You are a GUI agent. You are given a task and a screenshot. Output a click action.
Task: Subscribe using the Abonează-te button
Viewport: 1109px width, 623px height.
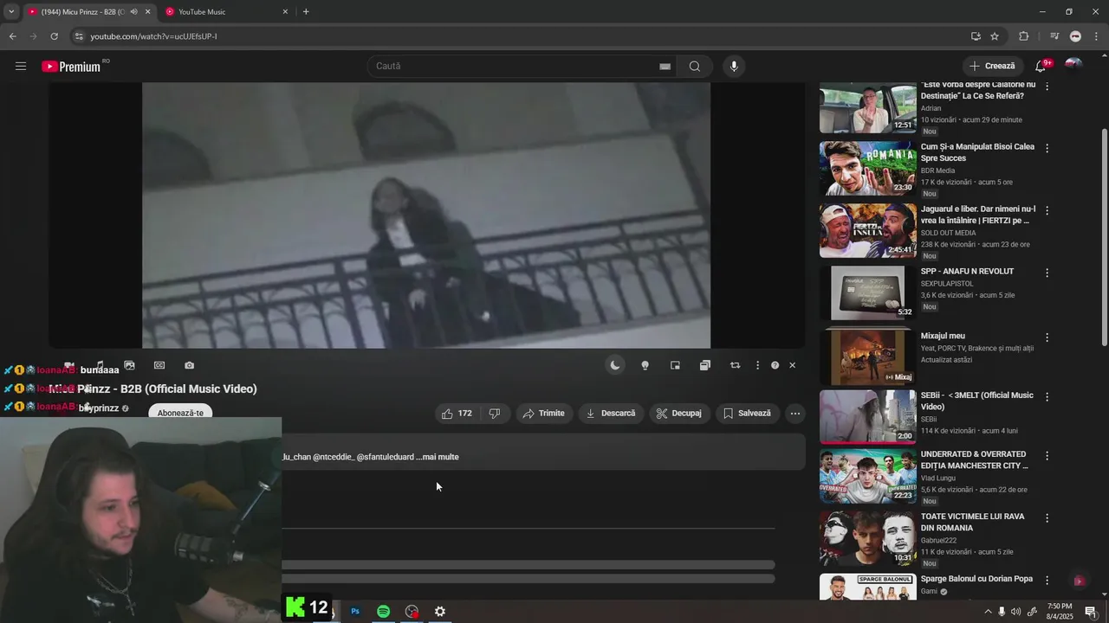pos(180,413)
